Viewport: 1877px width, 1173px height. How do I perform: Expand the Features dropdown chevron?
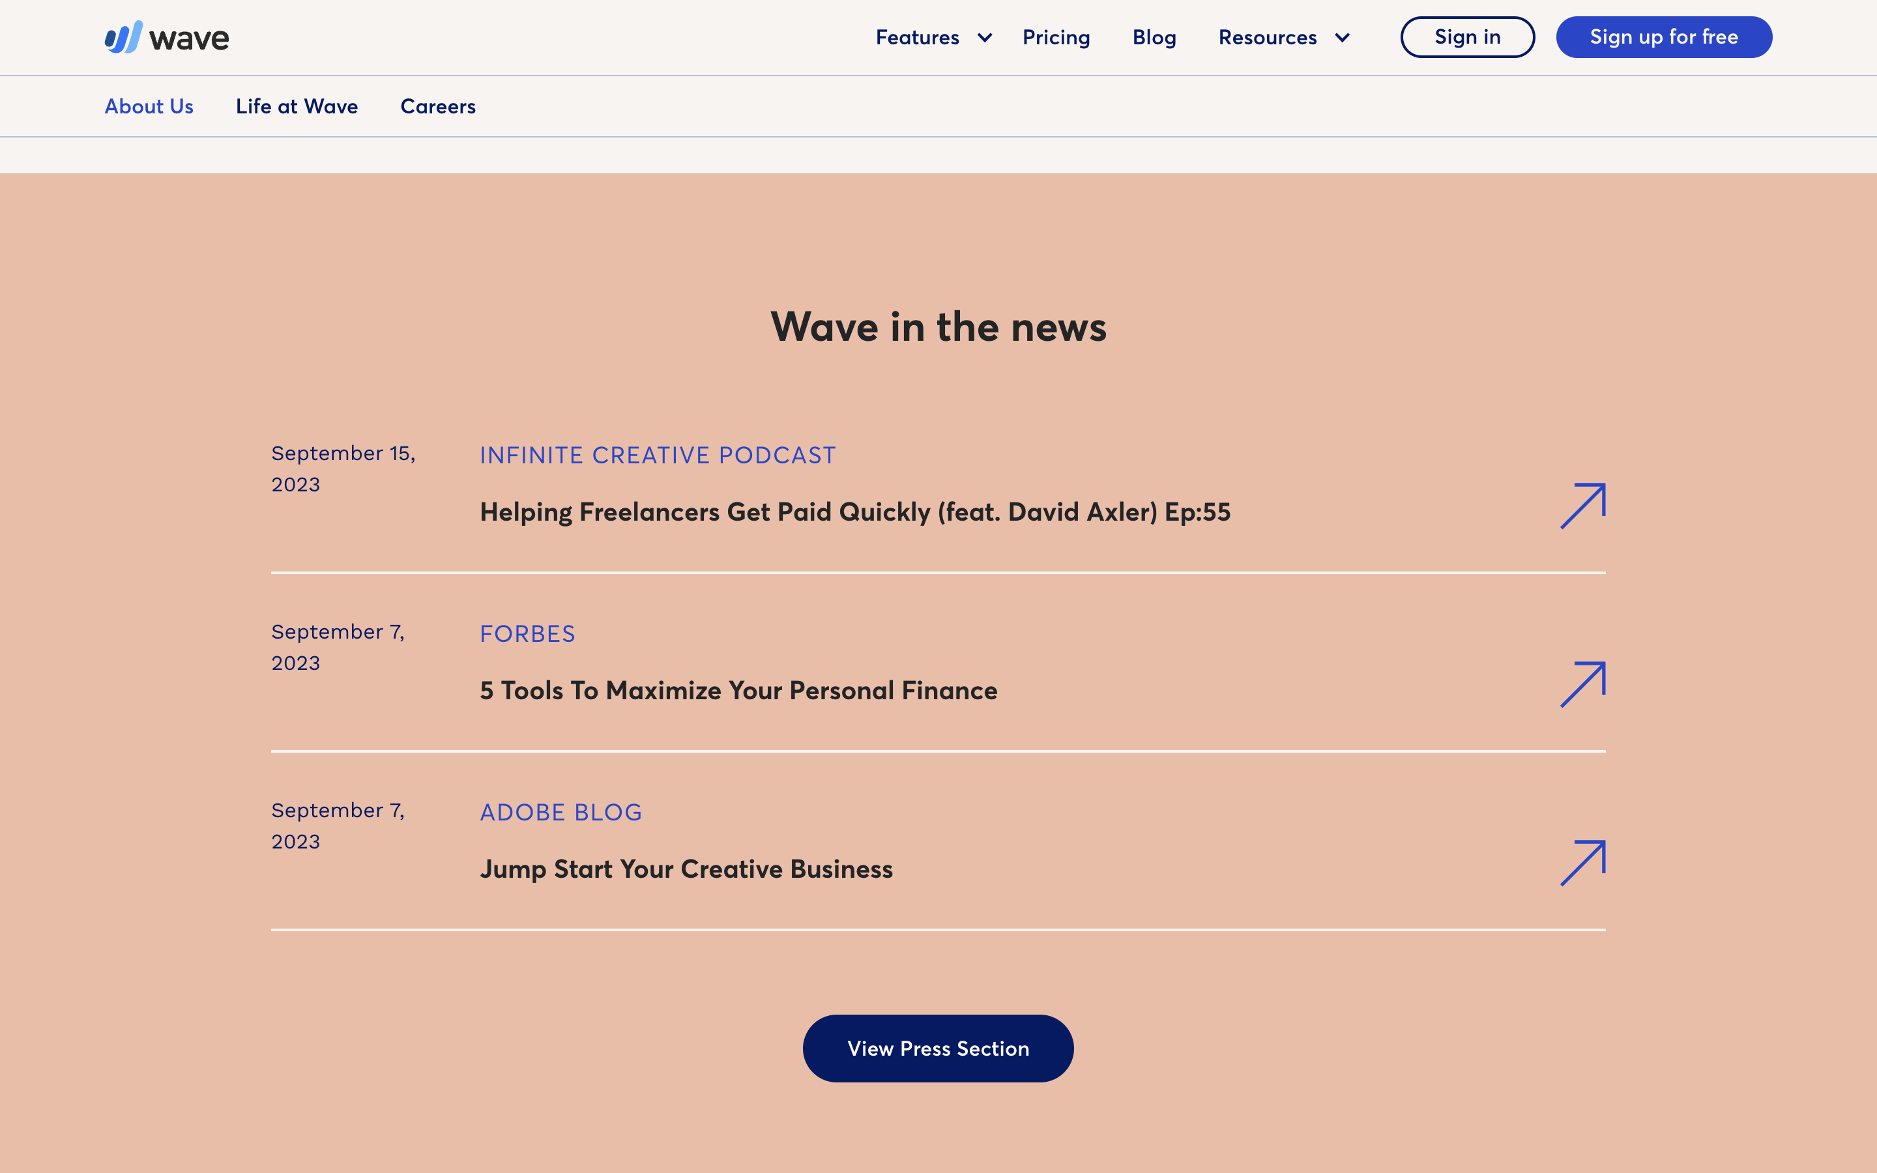985,37
